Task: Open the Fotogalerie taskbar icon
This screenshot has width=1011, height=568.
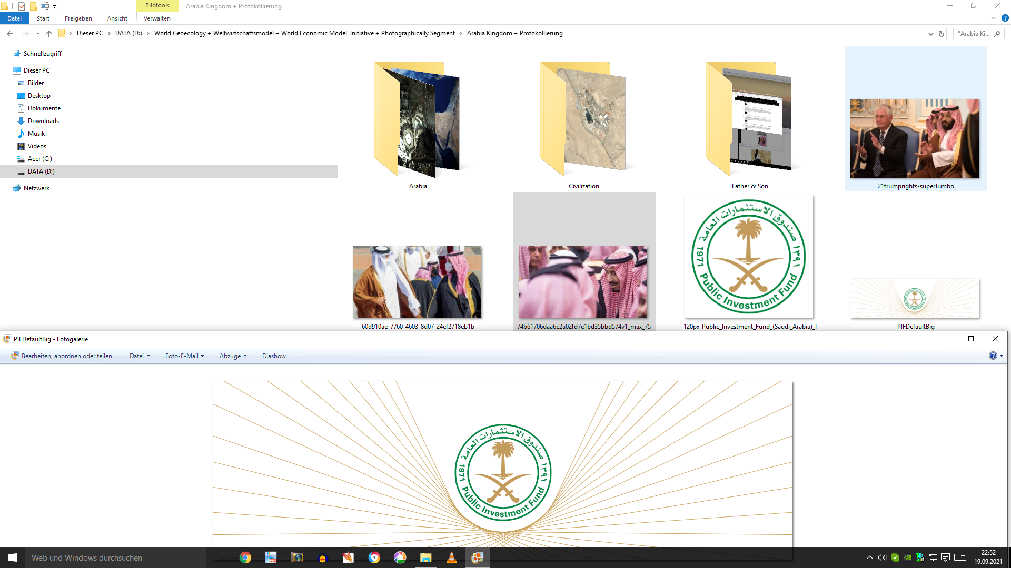Action: (478, 557)
